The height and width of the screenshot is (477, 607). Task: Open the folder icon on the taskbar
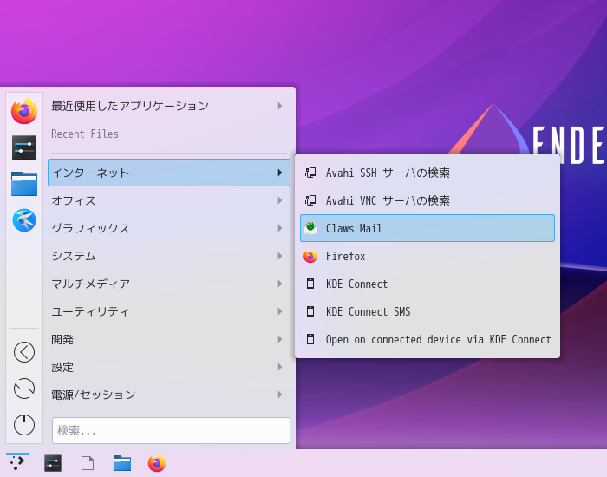point(122,463)
